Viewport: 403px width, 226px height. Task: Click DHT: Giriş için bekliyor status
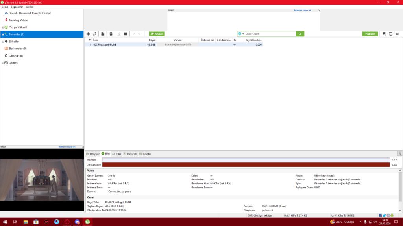click(260, 215)
